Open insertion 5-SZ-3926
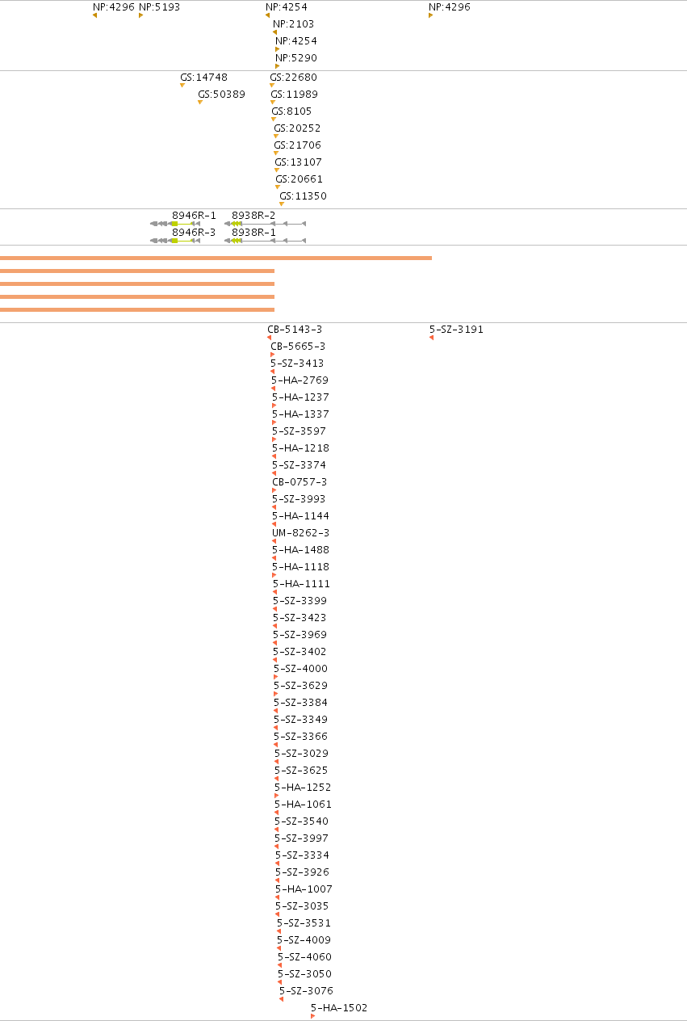Viewport: 687px width, 1021px height. coord(302,872)
